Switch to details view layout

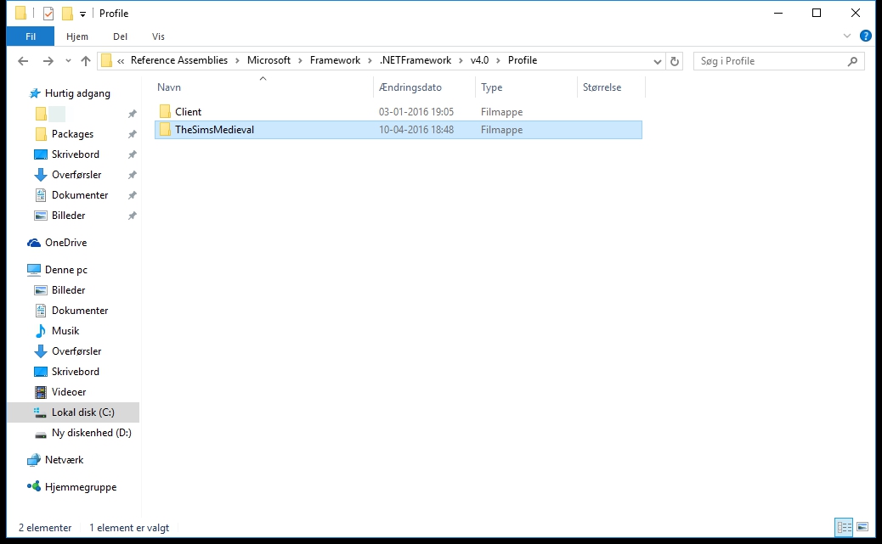coord(844,527)
